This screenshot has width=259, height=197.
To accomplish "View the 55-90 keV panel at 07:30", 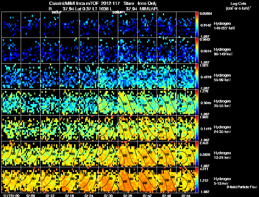I will [x=108, y=76].
